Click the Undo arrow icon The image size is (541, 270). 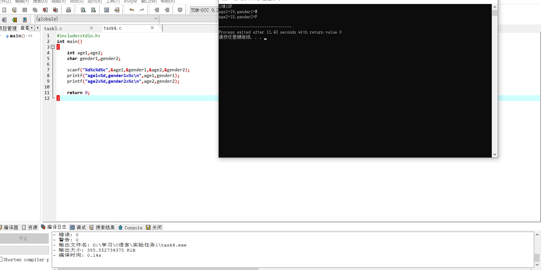click(131, 10)
